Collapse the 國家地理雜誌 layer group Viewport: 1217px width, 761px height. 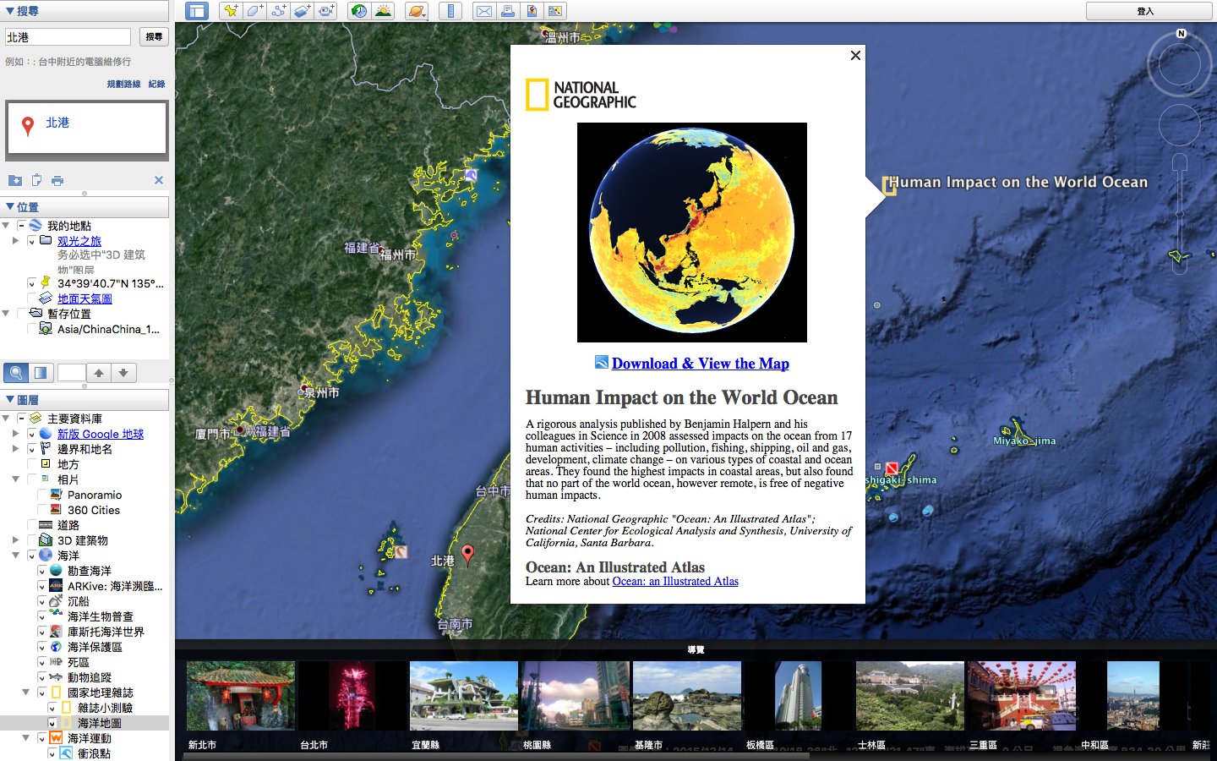25,693
